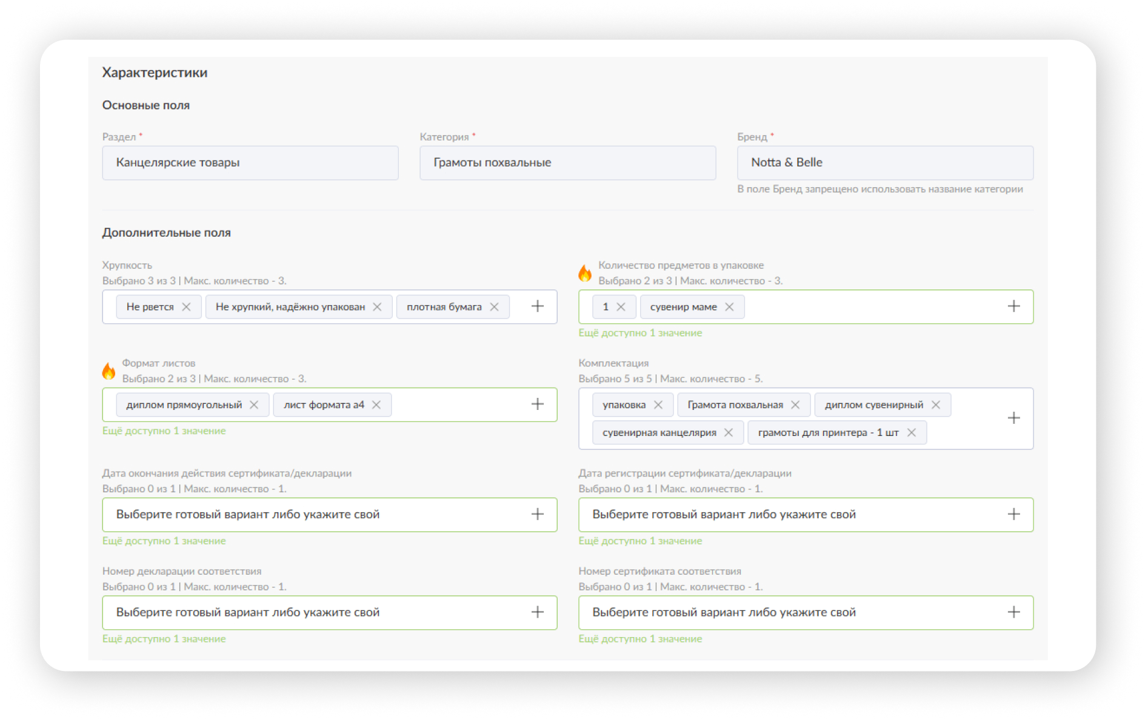Delete the 'плотная бумага' tag

(x=494, y=307)
